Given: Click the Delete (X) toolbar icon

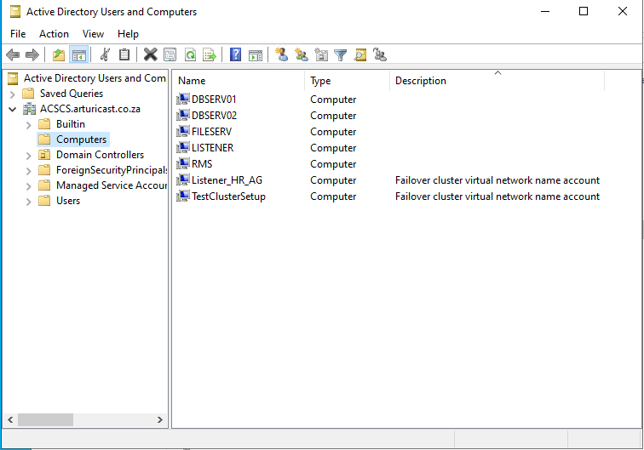Looking at the screenshot, I should [150, 55].
